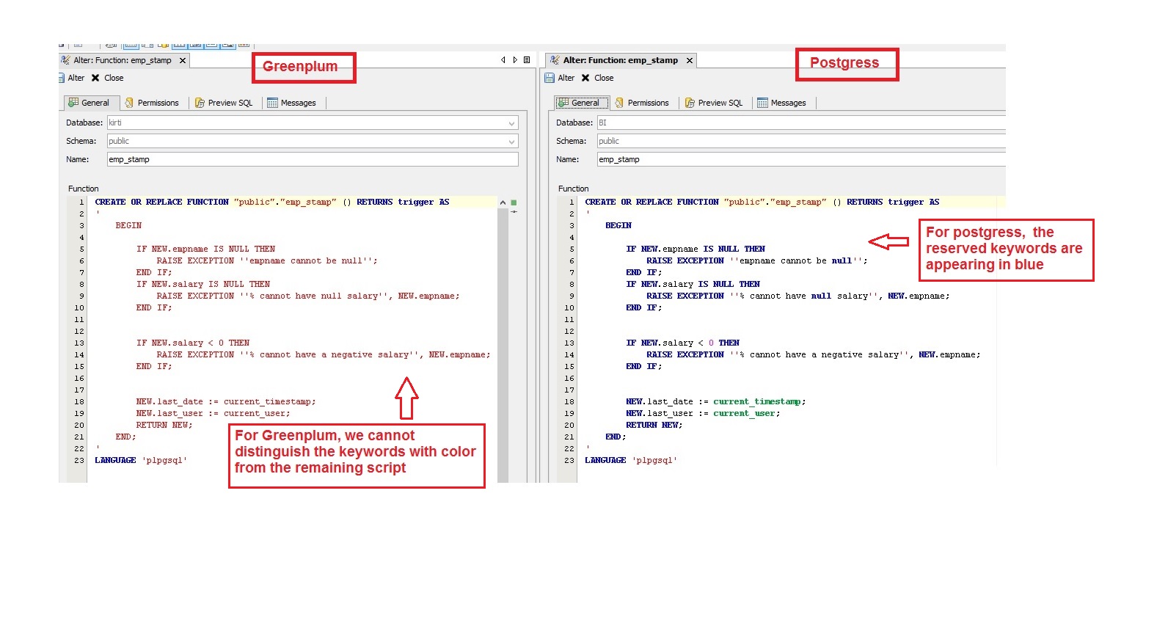The image size is (1168, 631).
Task: Close the left pane's emp_stamp tab
Action: [x=183, y=60]
